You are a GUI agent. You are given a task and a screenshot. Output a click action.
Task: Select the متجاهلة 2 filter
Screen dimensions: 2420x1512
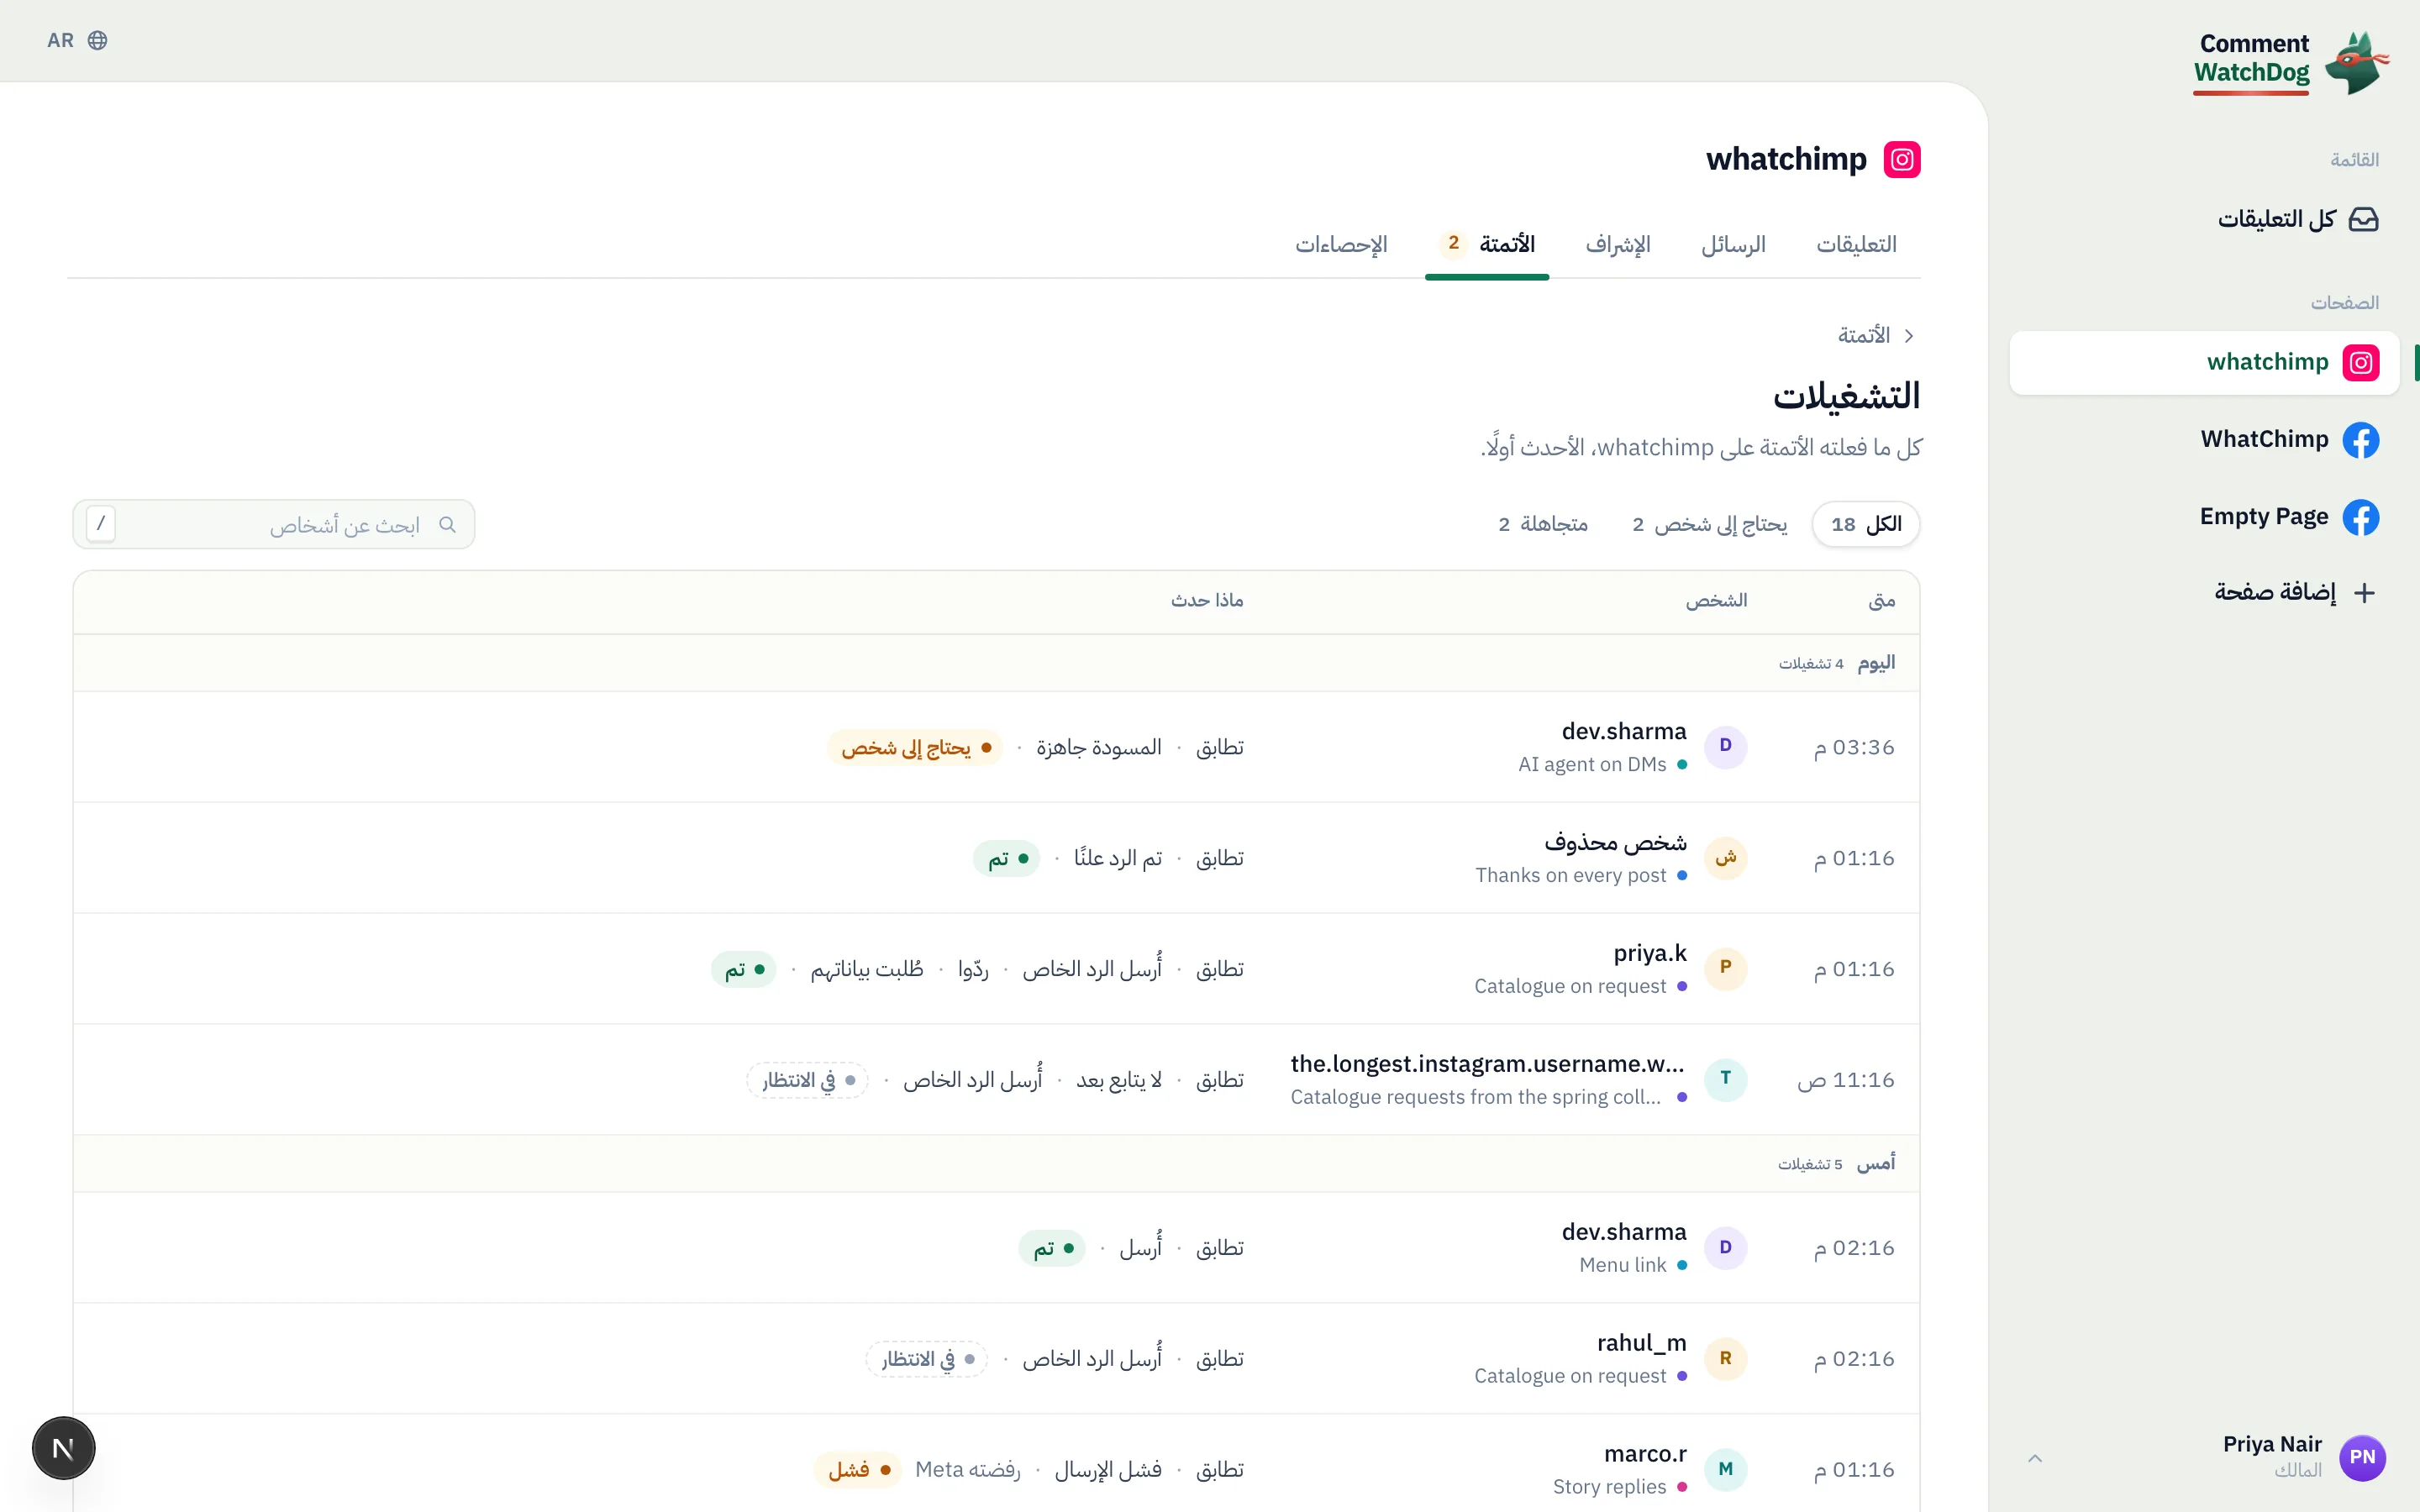[1543, 524]
